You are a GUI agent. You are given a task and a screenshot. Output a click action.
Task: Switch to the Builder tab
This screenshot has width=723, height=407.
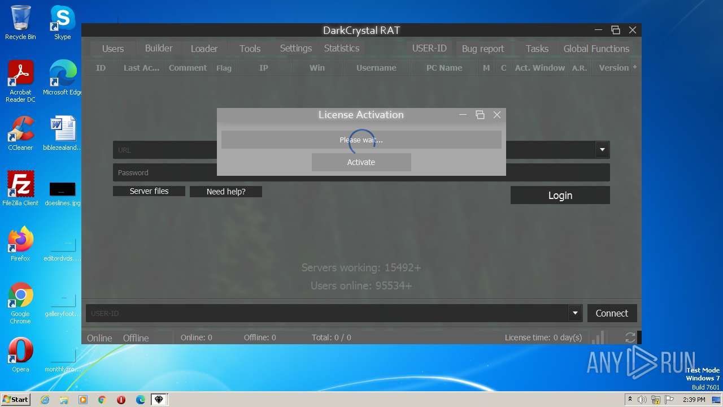(x=159, y=48)
